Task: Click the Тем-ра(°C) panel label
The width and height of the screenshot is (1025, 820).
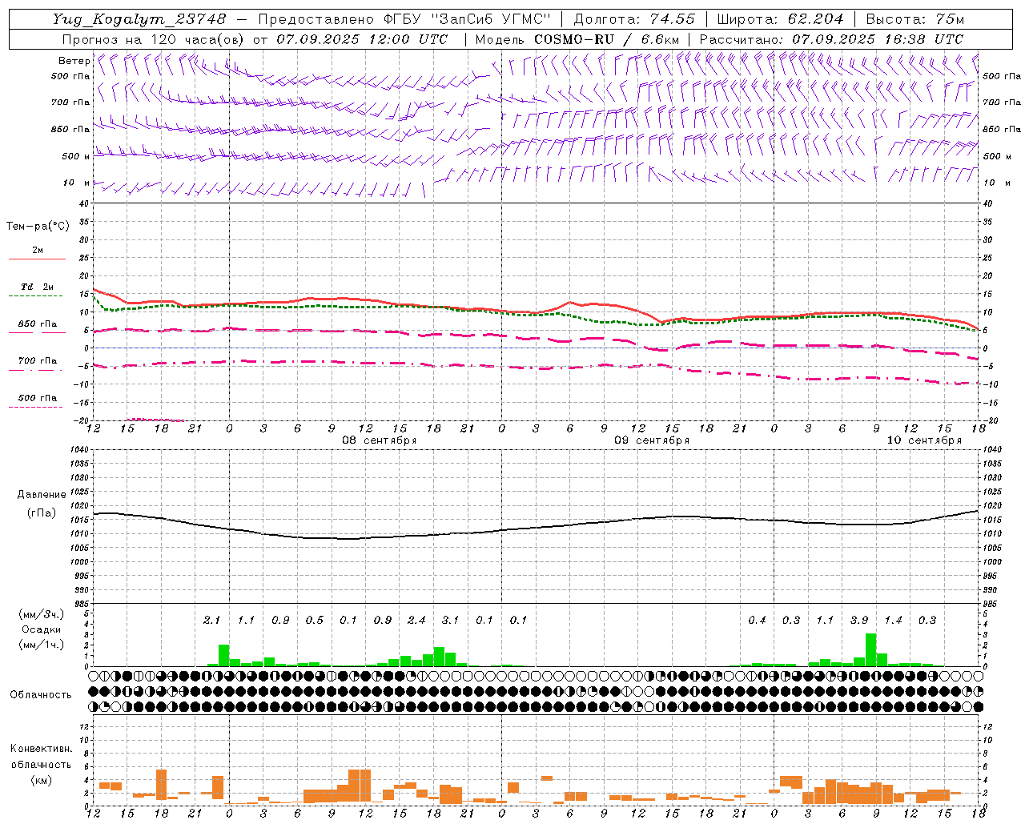Action: click(38, 227)
